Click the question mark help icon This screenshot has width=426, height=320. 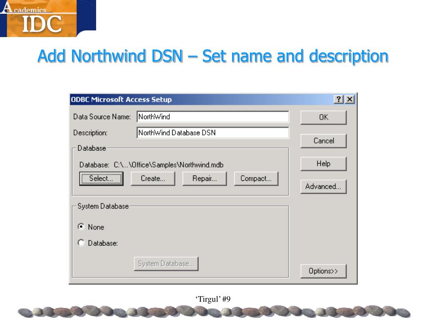click(x=339, y=99)
